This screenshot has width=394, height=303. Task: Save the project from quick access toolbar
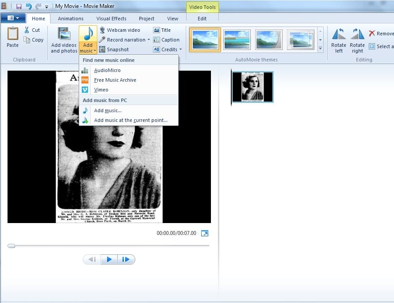tap(19, 7)
